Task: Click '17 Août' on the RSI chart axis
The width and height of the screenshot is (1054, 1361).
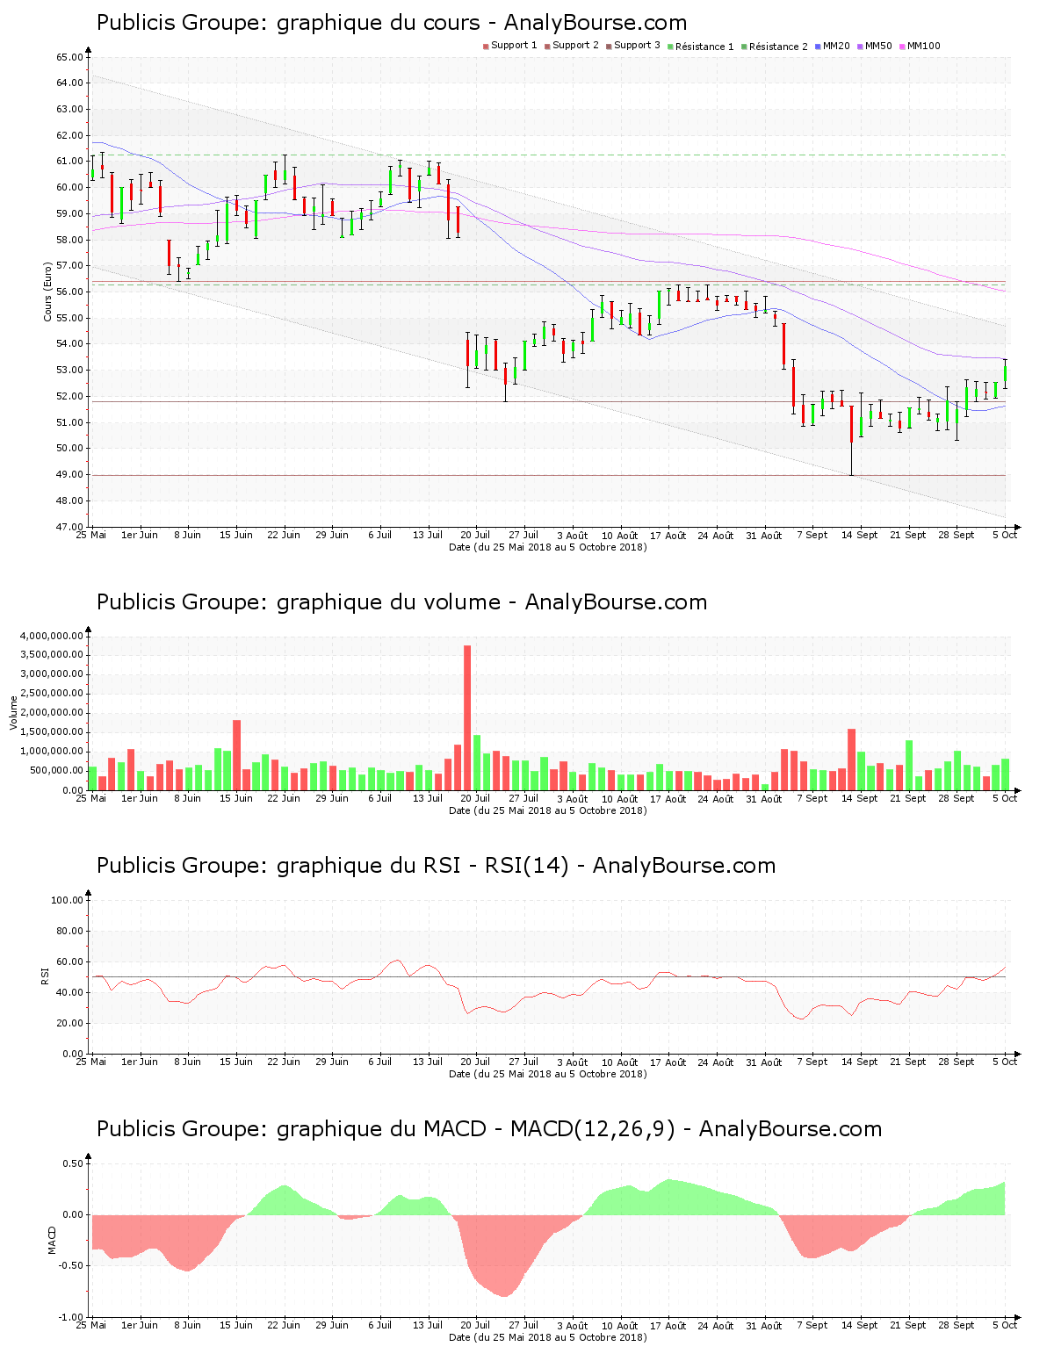Action: tap(668, 1062)
